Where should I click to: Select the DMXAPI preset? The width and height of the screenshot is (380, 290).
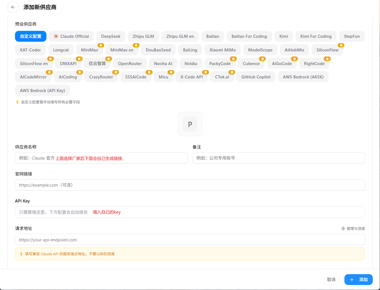pos(68,64)
